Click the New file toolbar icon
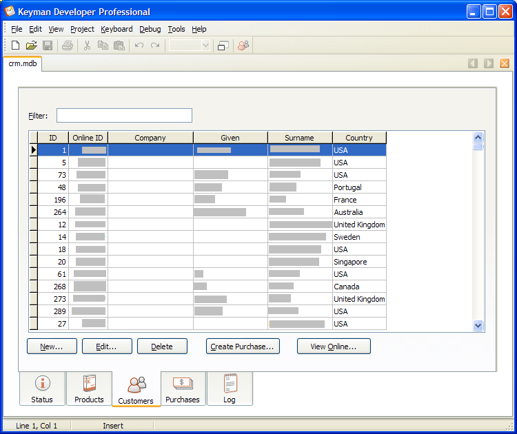Viewport: 517px width, 434px height. (x=15, y=45)
